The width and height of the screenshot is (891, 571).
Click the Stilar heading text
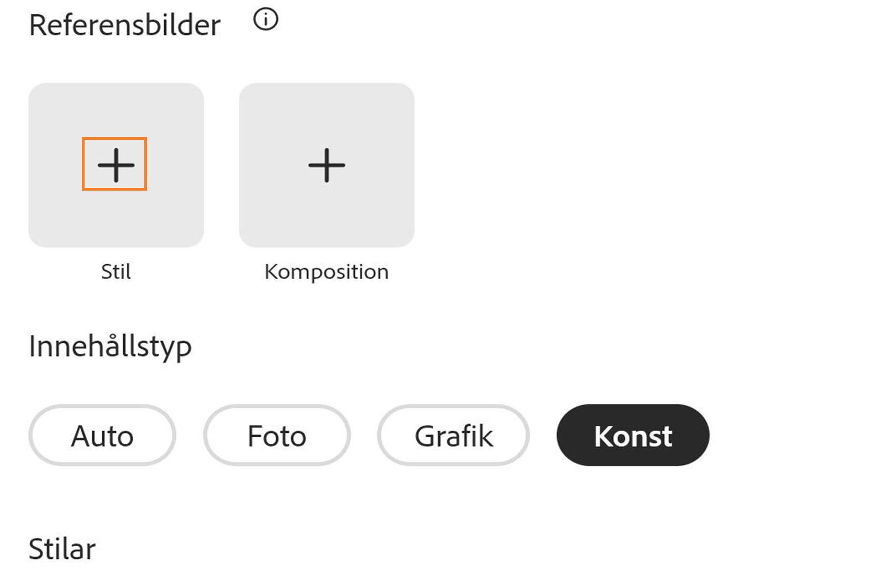[x=62, y=547]
